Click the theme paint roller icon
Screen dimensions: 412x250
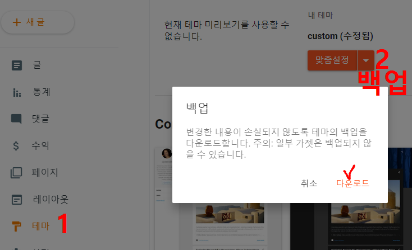(16, 226)
